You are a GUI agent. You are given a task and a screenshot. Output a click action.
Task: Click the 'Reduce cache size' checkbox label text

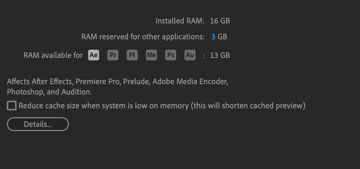(103, 106)
